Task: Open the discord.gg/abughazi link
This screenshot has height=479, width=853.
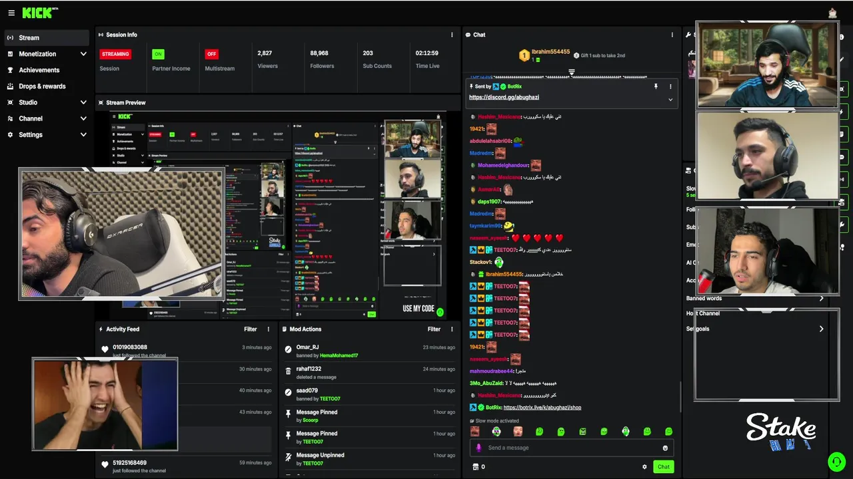Action: 504,97
